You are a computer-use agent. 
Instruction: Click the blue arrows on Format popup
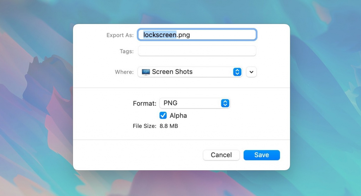[225, 103]
